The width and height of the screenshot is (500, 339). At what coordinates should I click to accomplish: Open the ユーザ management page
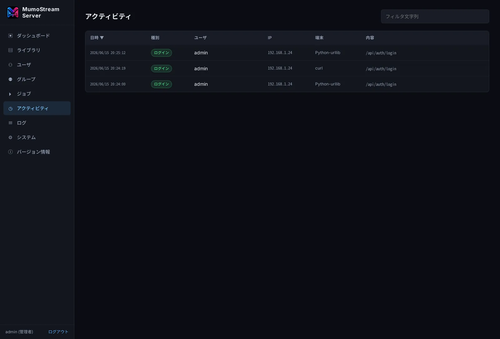pyautogui.click(x=37, y=65)
